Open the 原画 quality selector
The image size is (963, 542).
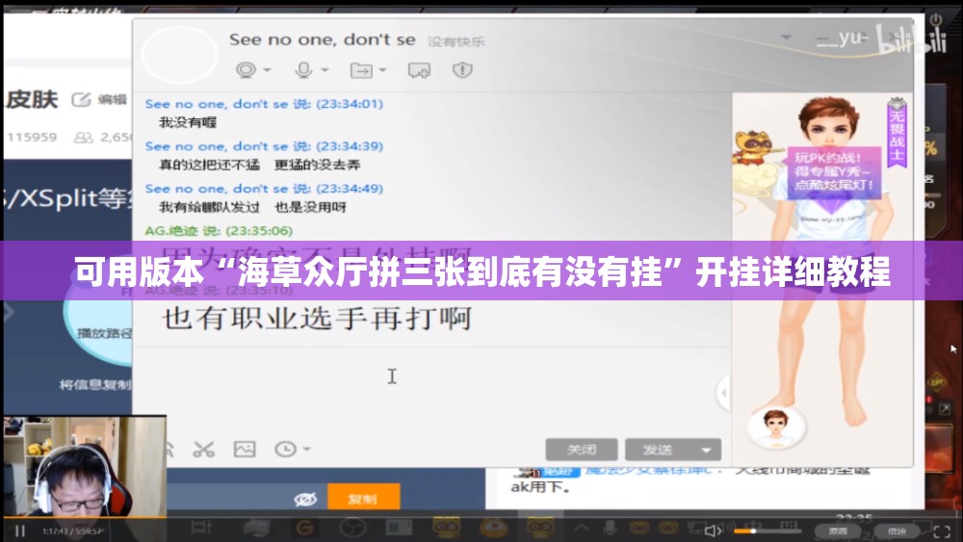(x=838, y=531)
